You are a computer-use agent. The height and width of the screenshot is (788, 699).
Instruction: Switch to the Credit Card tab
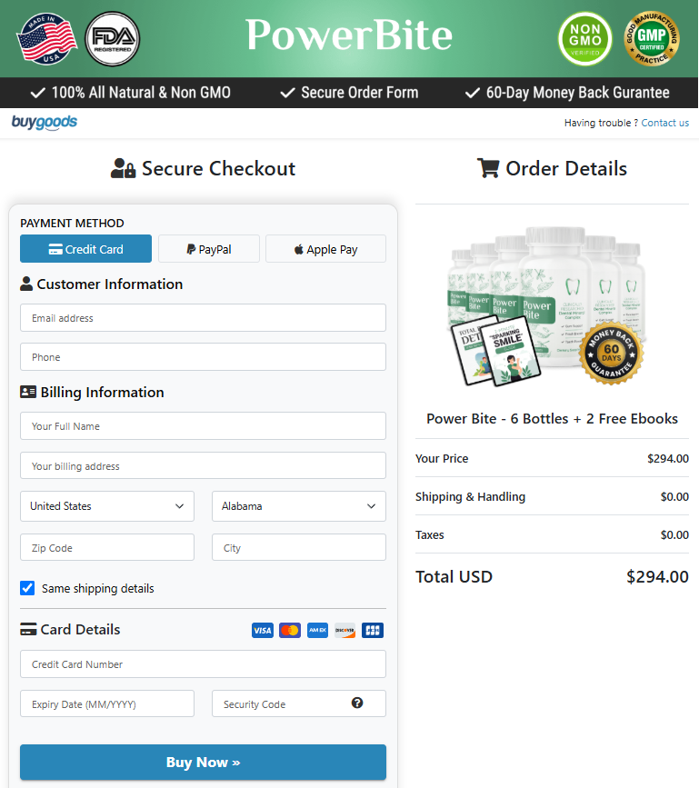[85, 248]
